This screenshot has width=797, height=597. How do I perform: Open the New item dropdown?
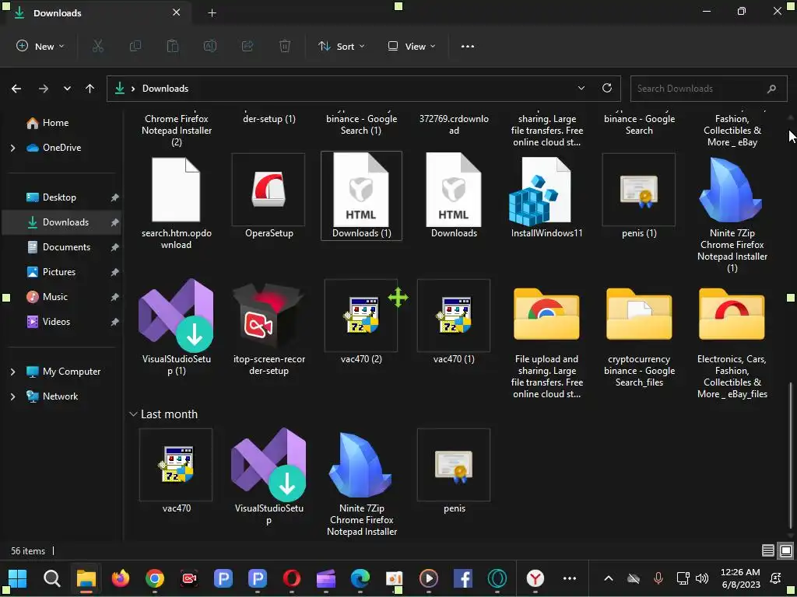point(40,46)
